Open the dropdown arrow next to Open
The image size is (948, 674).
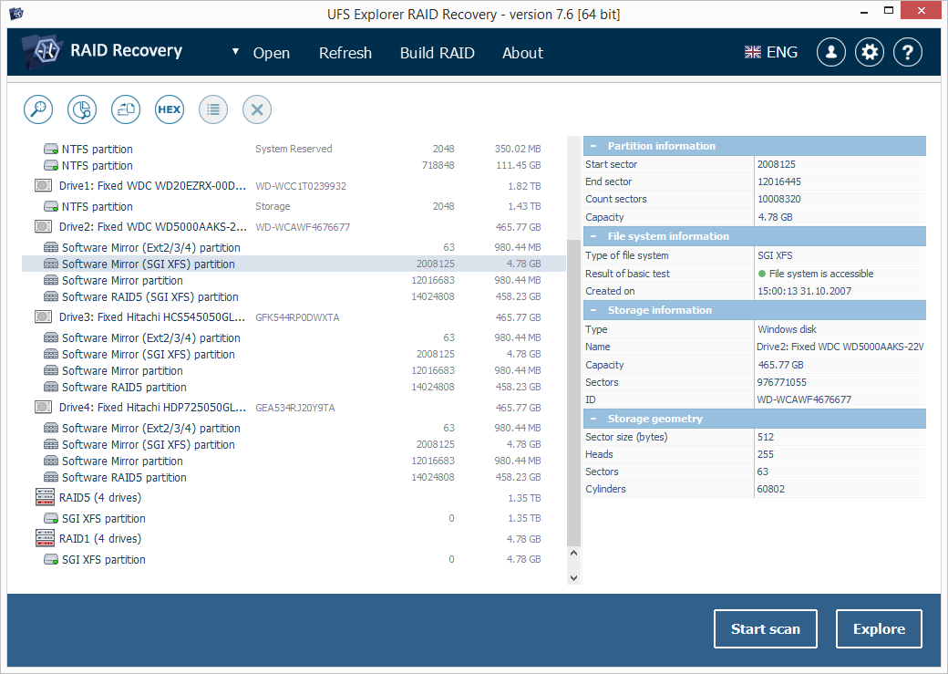click(x=235, y=52)
